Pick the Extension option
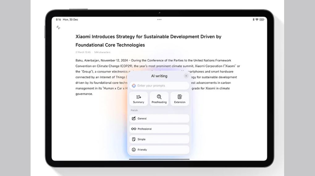 [180, 99]
